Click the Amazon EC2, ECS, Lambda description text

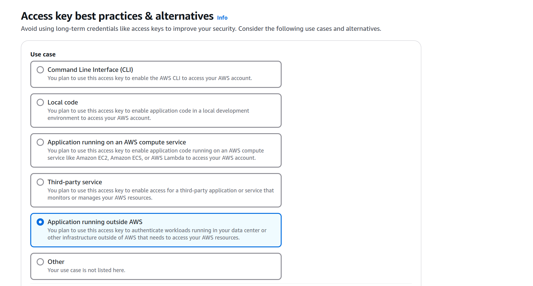156,154
